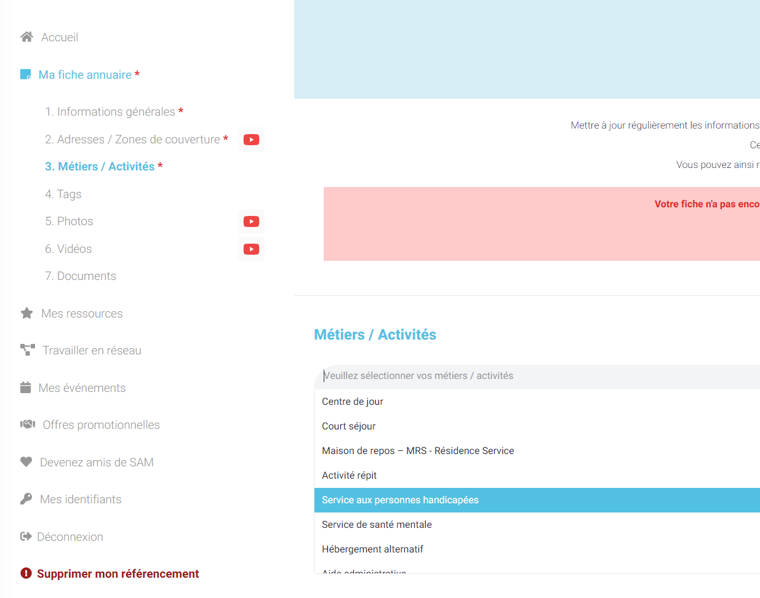
Task: Choose "Service aux personnes handicapées" option
Action: click(400, 500)
